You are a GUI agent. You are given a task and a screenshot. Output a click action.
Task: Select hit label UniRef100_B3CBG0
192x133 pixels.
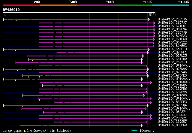pyautogui.click(x=172, y=125)
